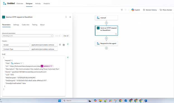Remove the Body parameter with X

(68, 57)
